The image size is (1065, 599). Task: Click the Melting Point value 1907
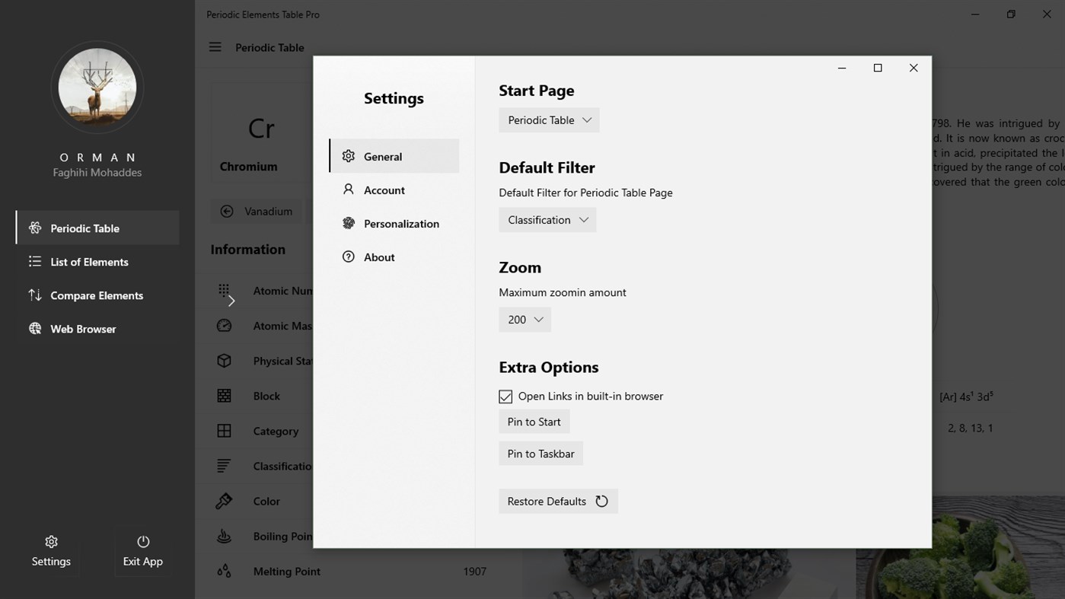pyautogui.click(x=475, y=572)
